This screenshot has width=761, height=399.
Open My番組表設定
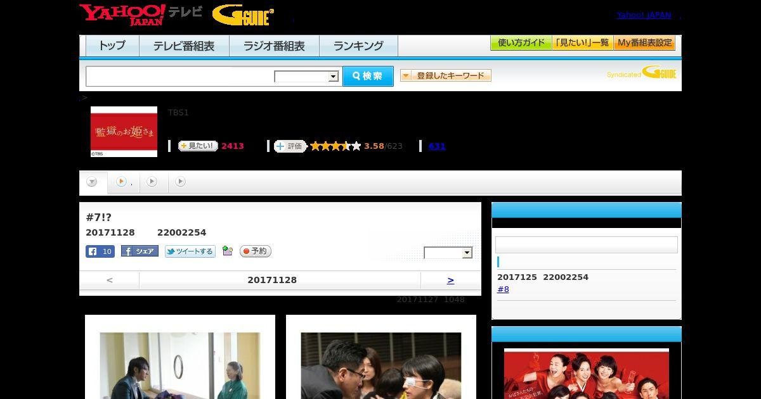[x=644, y=43]
